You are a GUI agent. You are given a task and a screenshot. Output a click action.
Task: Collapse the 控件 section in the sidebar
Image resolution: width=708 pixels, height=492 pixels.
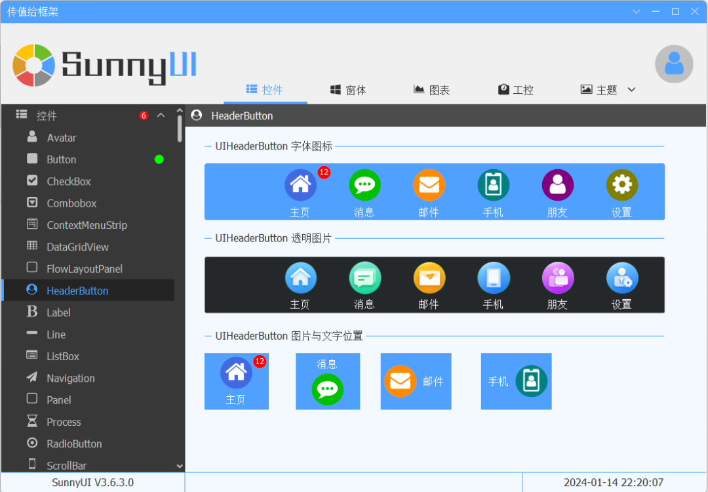(x=161, y=115)
